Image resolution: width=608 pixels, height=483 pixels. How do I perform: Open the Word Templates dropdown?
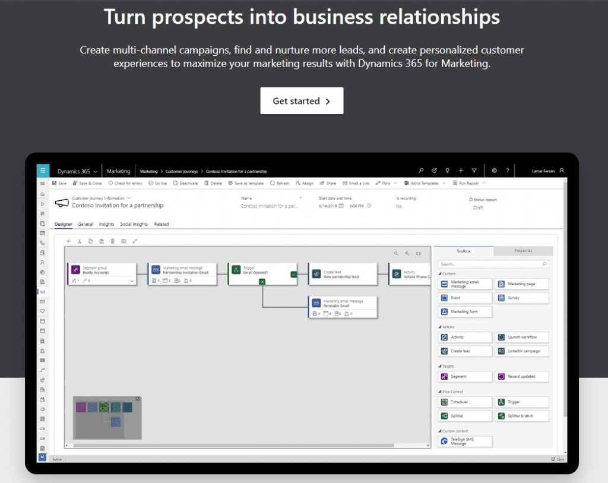coord(424,184)
